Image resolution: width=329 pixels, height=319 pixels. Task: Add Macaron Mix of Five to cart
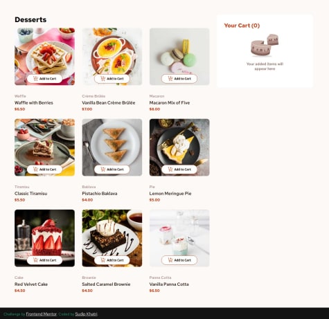click(x=179, y=79)
